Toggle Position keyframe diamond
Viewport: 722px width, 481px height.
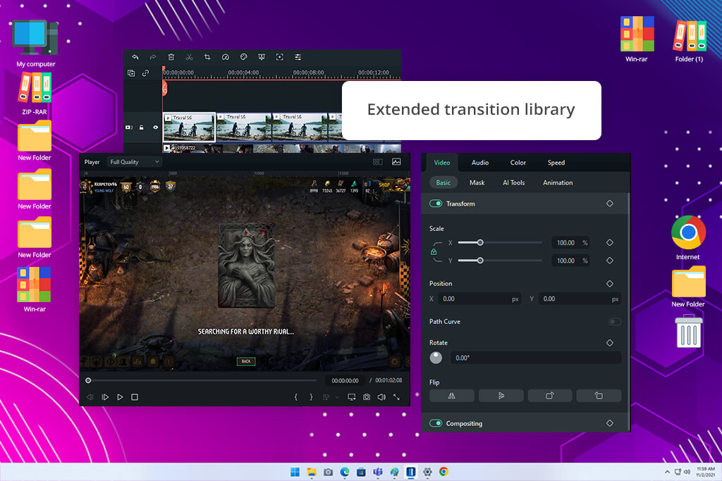(610, 284)
